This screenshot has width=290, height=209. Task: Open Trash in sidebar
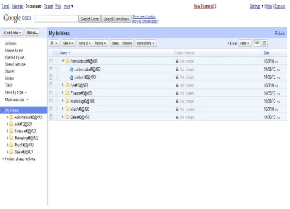click(9, 85)
